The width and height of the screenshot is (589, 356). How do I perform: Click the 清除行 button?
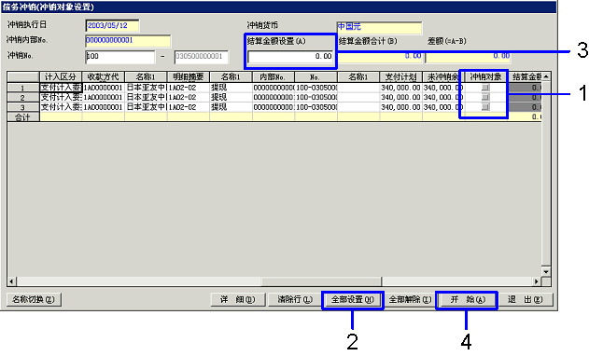click(x=295, y=300)
